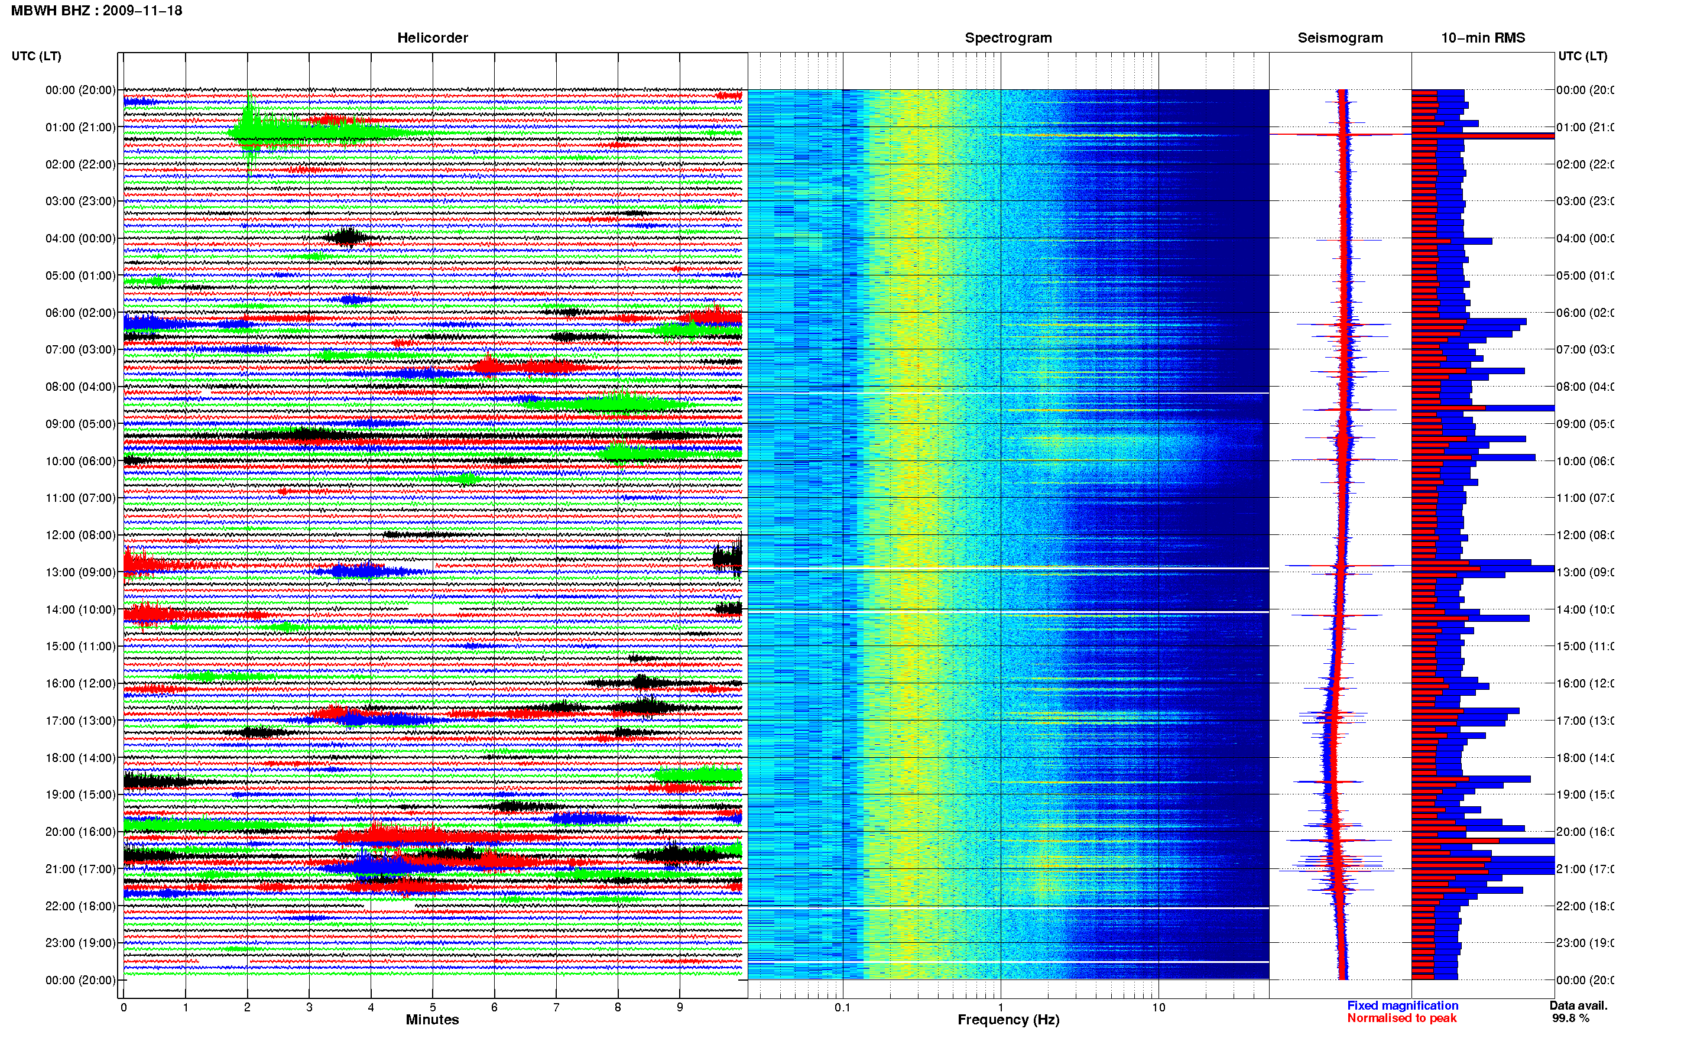Click the left 21:00 (17:00) time label
1681x1051 pixels.
click(x=80, y=869)
